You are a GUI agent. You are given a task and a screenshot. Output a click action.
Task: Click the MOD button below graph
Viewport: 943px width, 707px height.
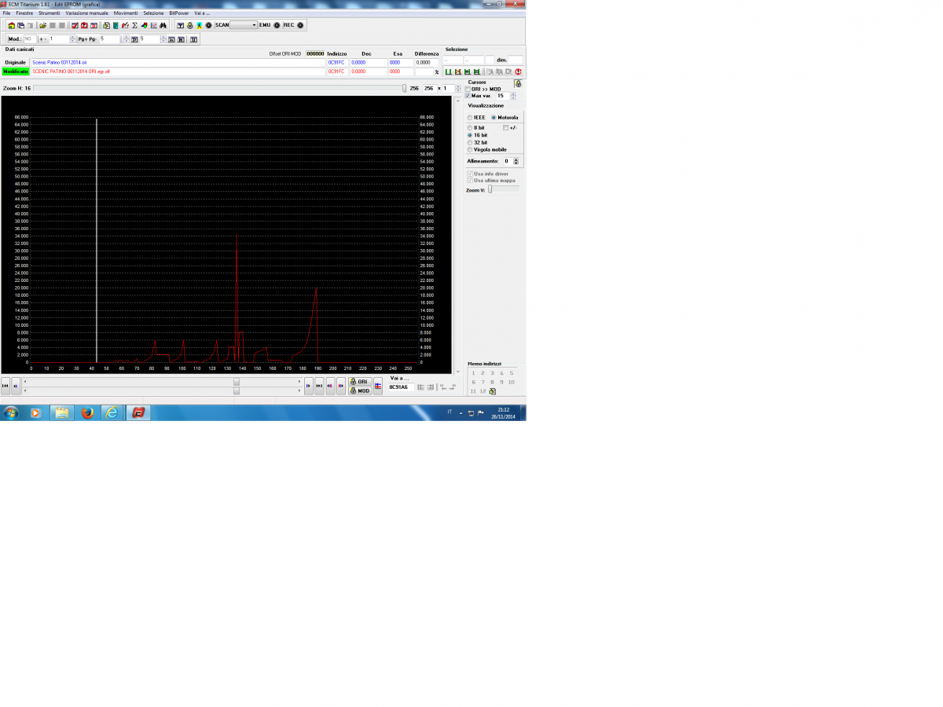coord(360,390)
